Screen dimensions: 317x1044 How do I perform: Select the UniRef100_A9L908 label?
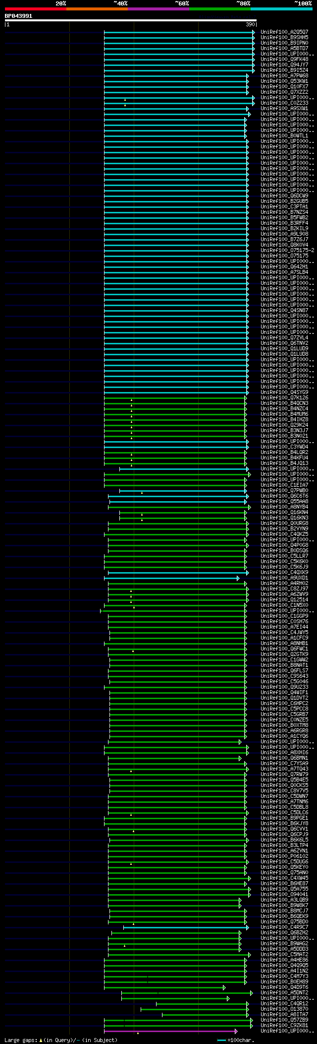(284, 234)
